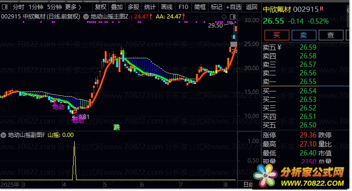Image resolution: width=352 pixels, height=191 pixels.
Task: Open the F10 company info
Action: 183,7
